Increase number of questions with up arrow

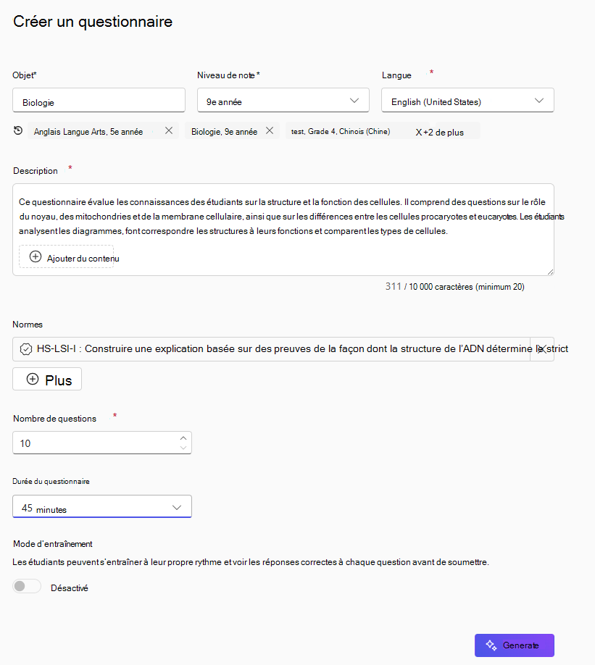coord(183,438)
